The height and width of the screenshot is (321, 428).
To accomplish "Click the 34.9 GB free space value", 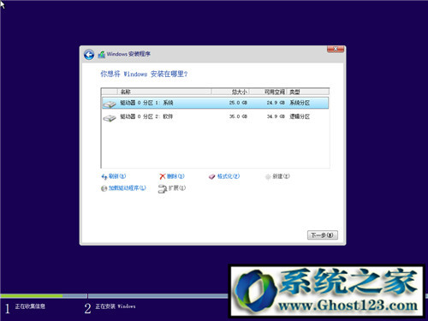I will 276,116.
